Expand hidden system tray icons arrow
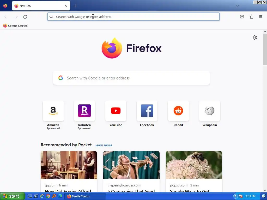 click(235, 196)
